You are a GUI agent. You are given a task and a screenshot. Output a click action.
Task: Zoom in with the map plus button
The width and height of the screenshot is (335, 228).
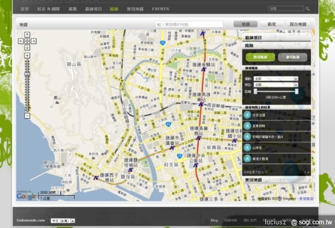coord(27,56)
